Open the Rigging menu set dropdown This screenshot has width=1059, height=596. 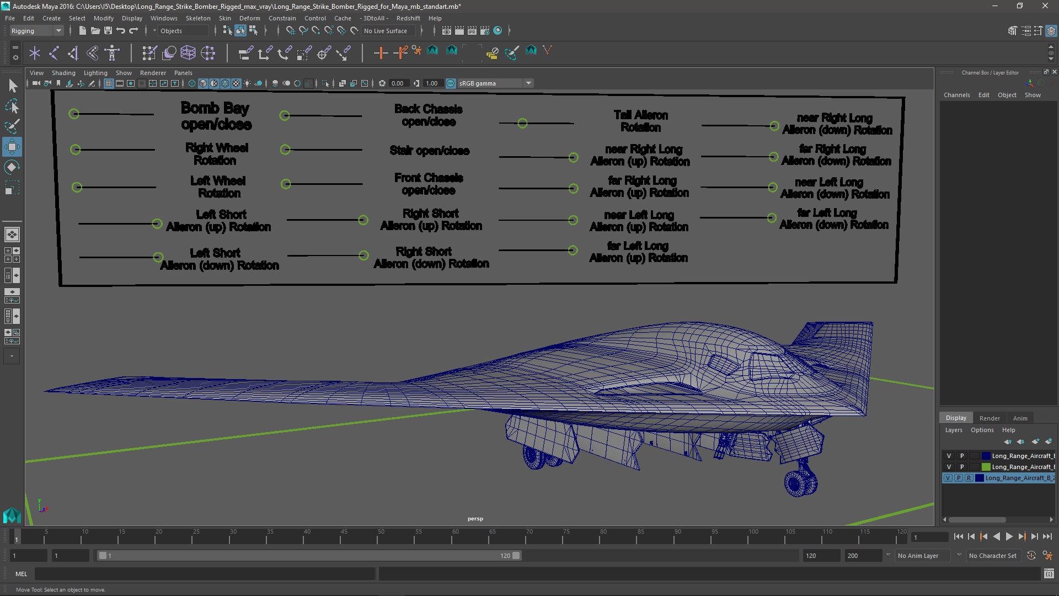click(x=58, y=31)
